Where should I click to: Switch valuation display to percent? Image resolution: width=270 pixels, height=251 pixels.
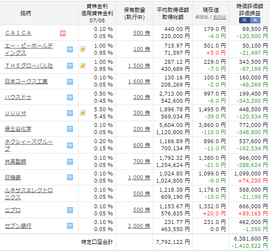click(x=255, y=20)
